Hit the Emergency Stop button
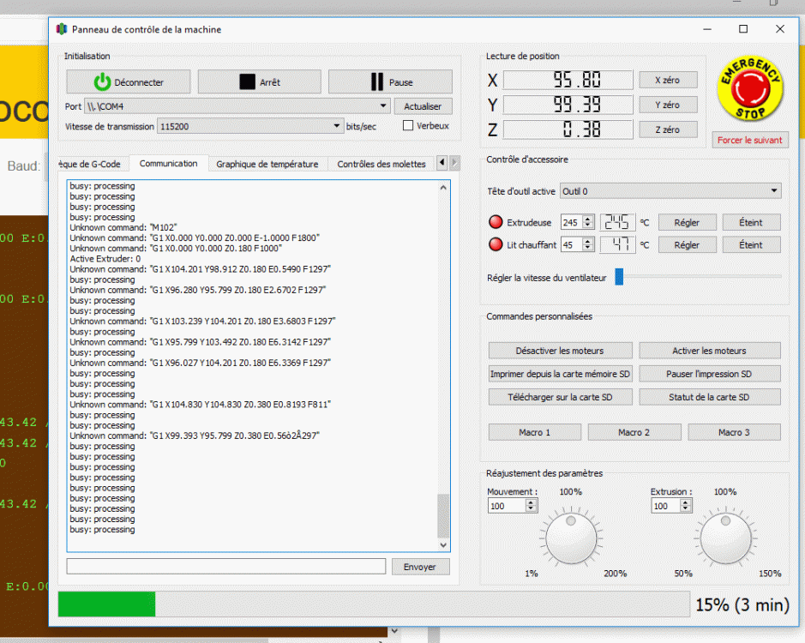The width and height of the screenshot is (805, 643). click(x=750, y=89)
